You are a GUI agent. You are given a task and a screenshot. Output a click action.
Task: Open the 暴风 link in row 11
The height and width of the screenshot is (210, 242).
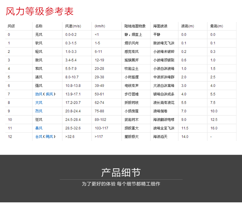click(x=39, y=128)
